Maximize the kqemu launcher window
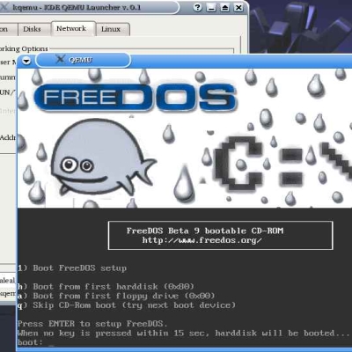Image resolution: width=352 pixels, height=352 pixels. point(225,8)
